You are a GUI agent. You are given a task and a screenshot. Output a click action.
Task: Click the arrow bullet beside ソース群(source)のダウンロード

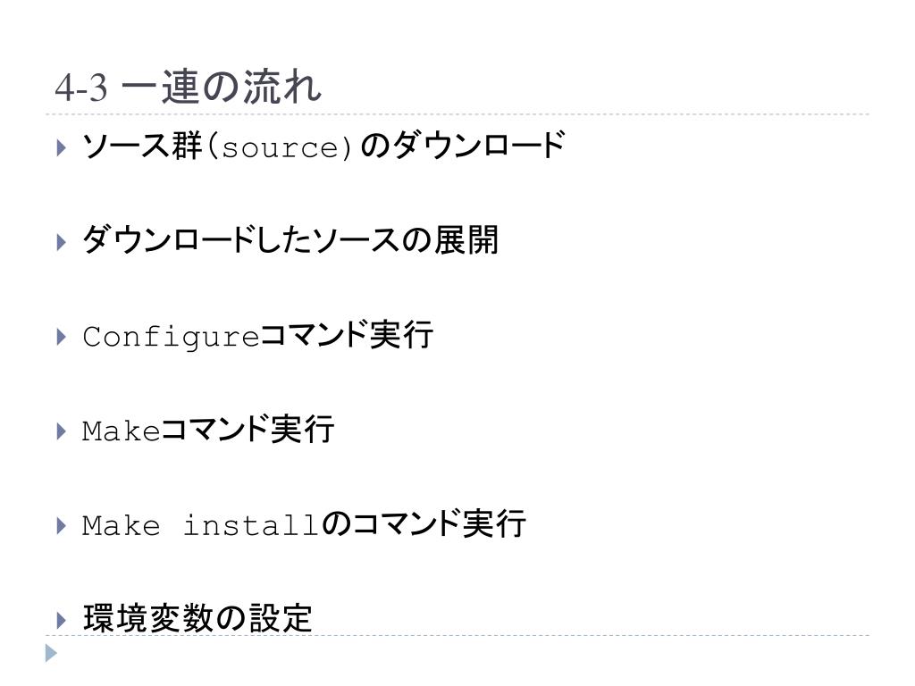(x=62, y=147)
